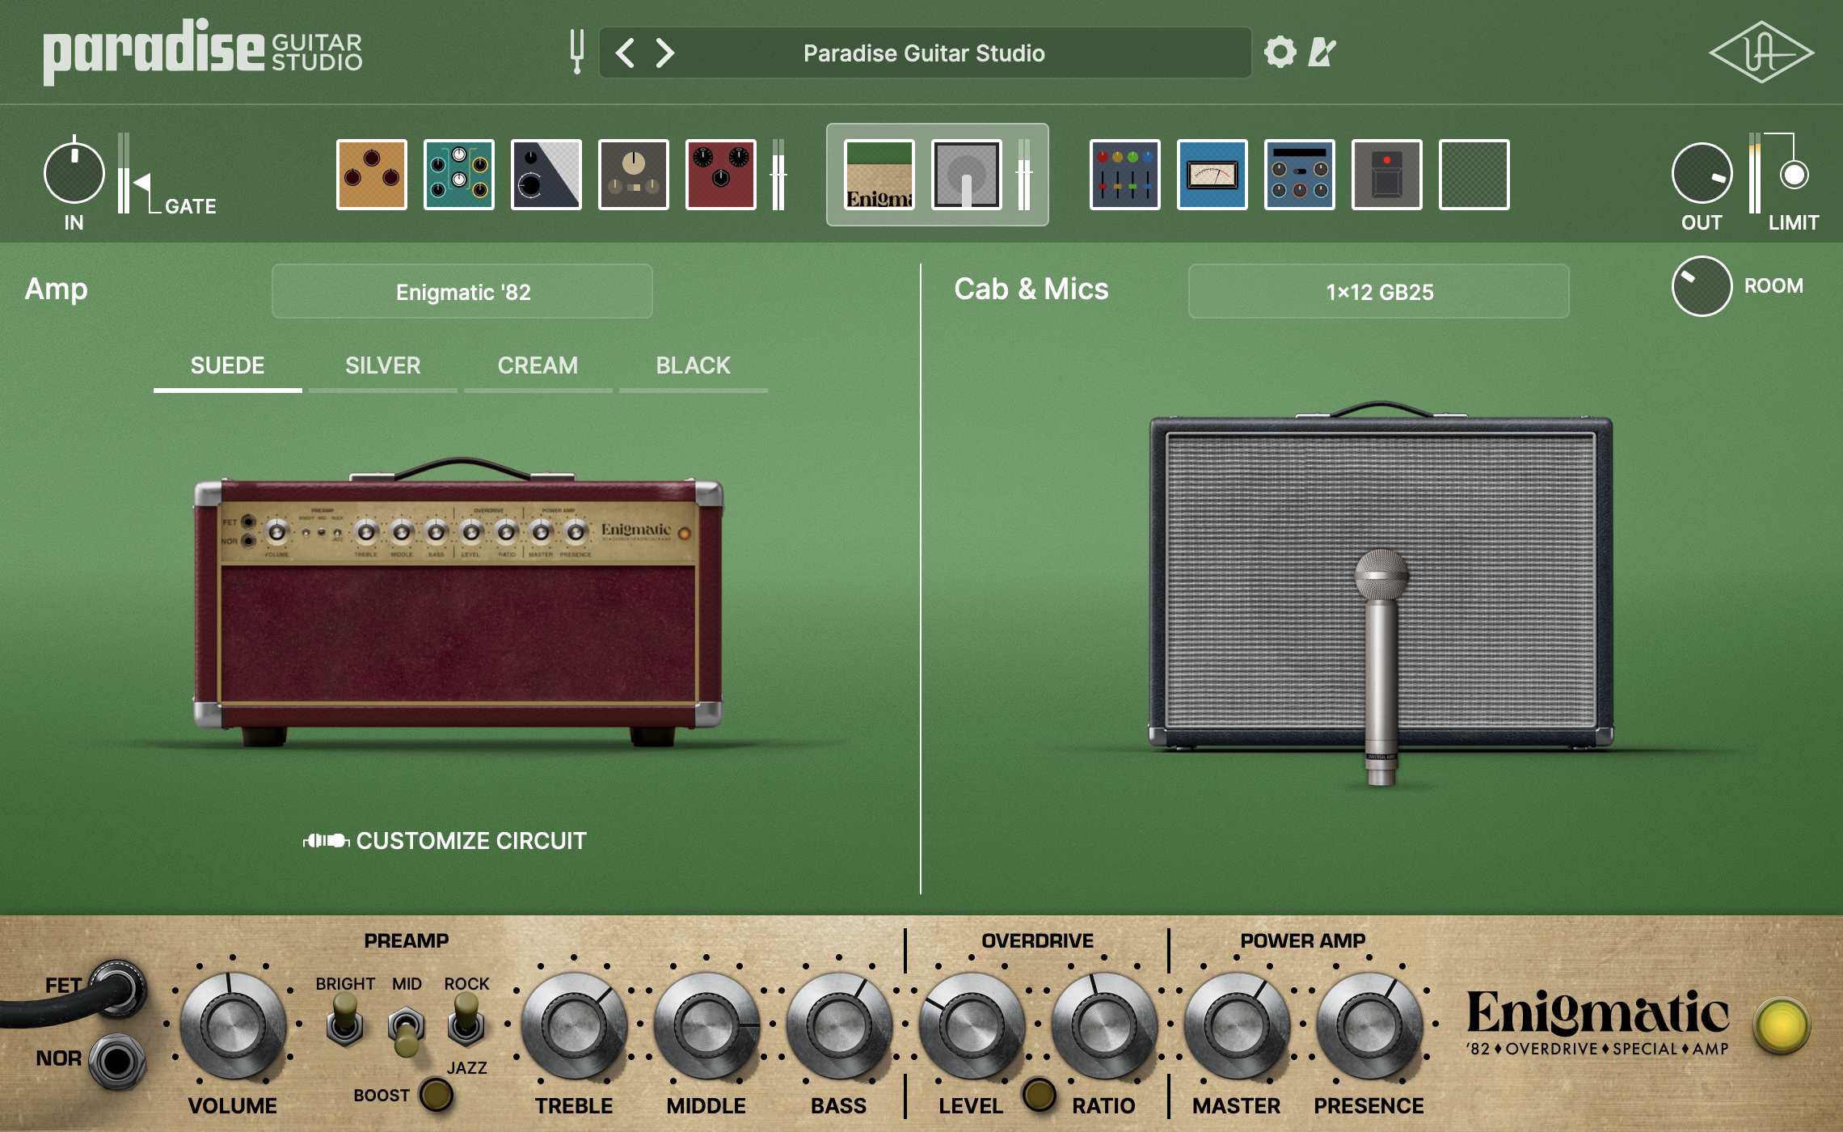Select the teal multi-knob pedal in the signal chain
The width and height of the screenshot is (1843, 1132).
click(458, 174)
